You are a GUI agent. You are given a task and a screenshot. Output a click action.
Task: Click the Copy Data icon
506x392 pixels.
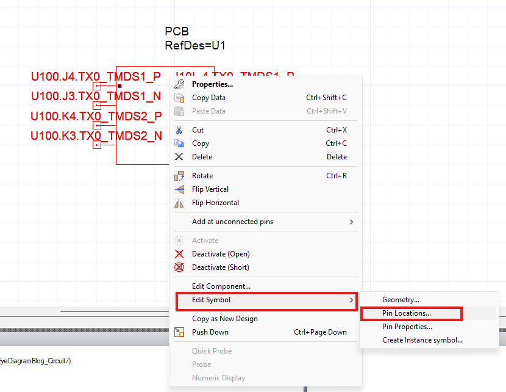(180, 97)
